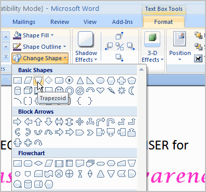Click the shapes gallery scroll up arrow
This screenshot has width=206, height=192.
[x=141, y=70]
